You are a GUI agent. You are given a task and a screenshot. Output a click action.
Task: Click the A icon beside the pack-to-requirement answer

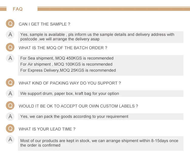pyautogui.click(x=10, y=117)
